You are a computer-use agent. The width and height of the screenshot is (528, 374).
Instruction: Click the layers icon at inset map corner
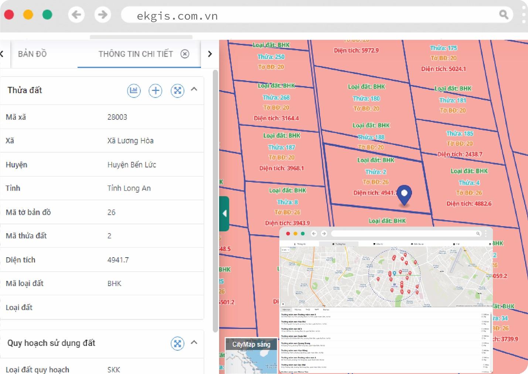tap(283, 304)
